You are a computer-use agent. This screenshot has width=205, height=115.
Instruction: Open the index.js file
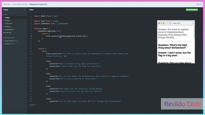tap(8, 27)
